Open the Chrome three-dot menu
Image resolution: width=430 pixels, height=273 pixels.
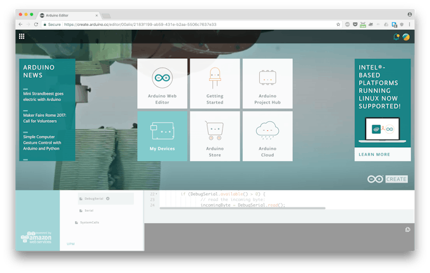pos(409,25)
